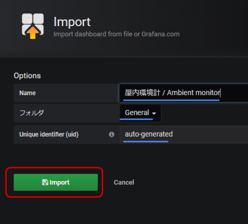Screen dimensions: 248x224
Task: Select the General folder value text
Action: tap(137, 113)
